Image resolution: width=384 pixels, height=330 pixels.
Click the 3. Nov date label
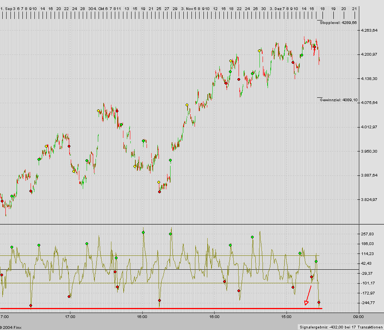coord(187,9)
